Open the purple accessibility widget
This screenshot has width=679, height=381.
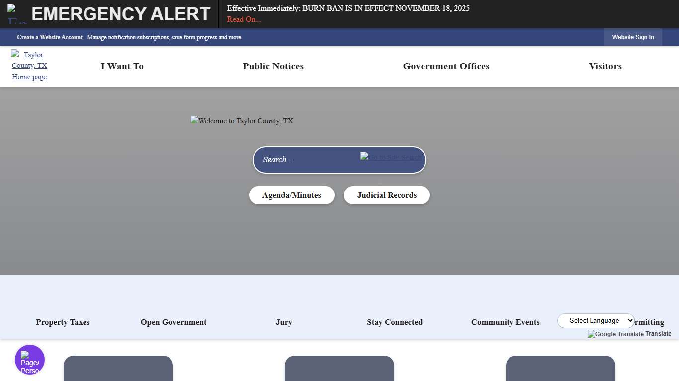(x=30, y=359)
